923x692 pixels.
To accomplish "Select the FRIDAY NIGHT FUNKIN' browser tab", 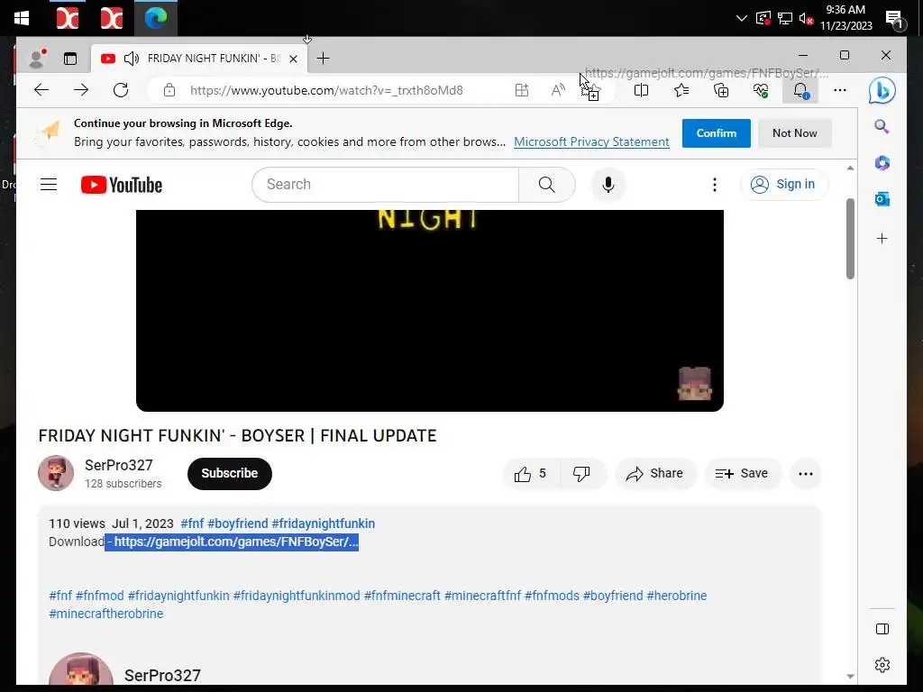I will point(200,59).
